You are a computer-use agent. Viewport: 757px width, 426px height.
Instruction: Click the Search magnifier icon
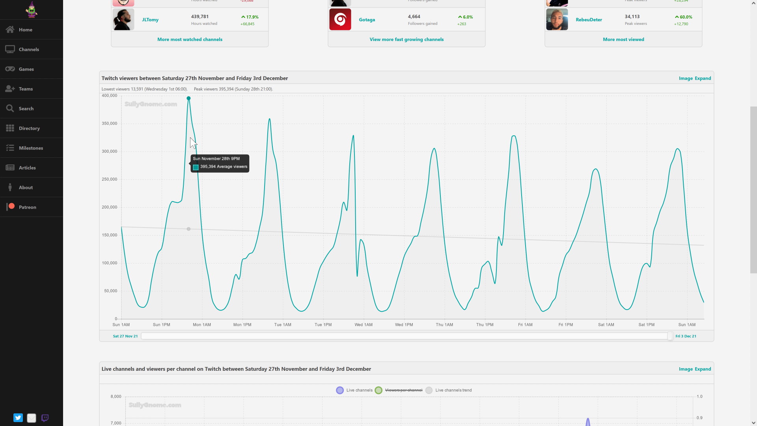10,108
